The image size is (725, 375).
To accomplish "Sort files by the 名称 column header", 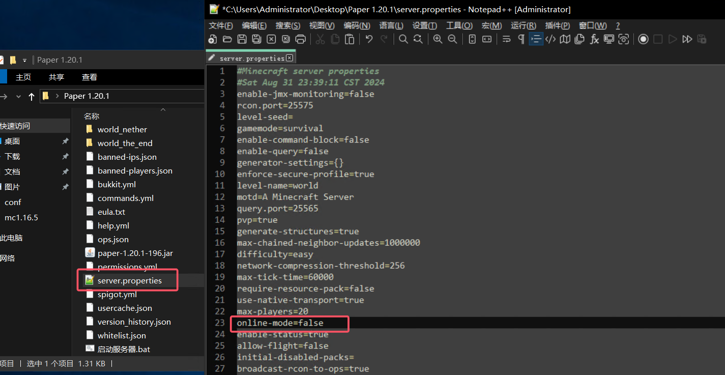I will (92, 117).
